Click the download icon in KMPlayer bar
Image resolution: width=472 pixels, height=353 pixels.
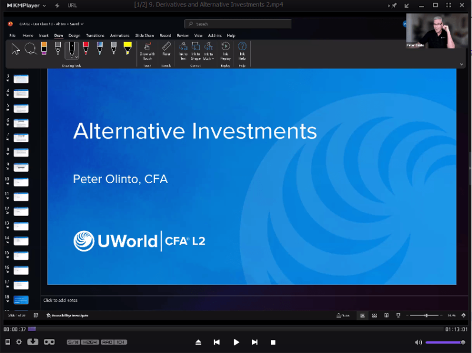tap(33, 342)
